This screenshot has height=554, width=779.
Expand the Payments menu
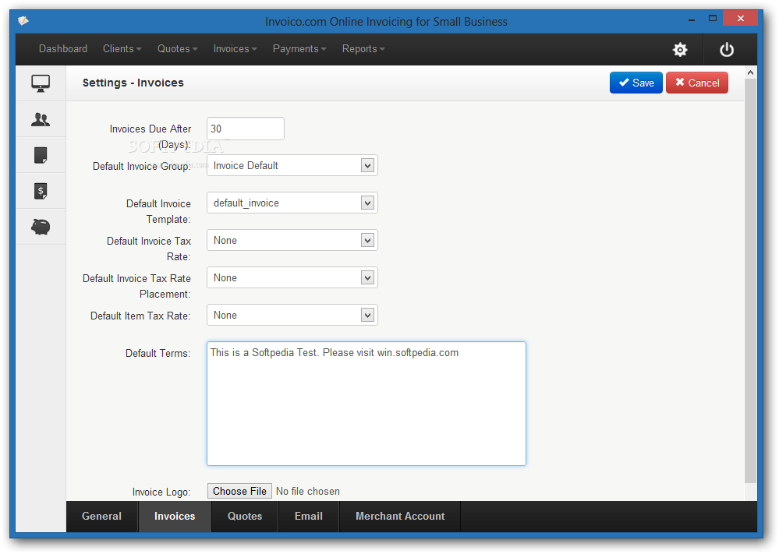(299, 48)
